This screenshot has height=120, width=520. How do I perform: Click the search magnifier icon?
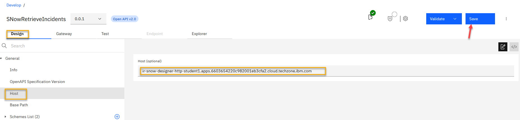click(x=4, y=46)
